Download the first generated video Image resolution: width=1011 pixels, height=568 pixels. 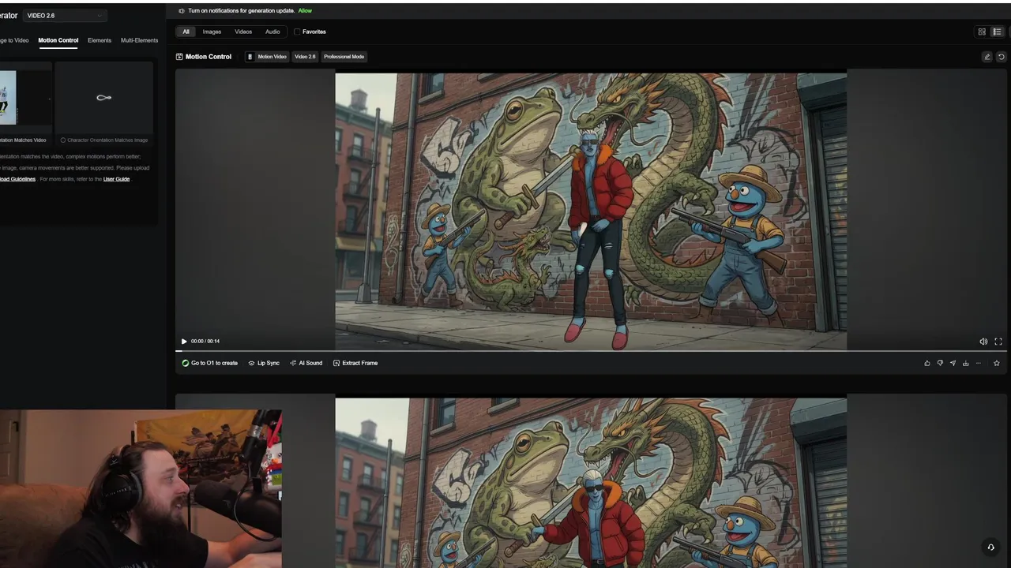pyautogui.click(x=965, y=363)
